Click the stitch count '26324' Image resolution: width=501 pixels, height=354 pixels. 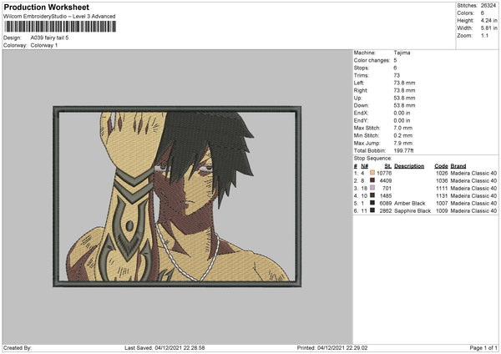(x=488, y=6)
